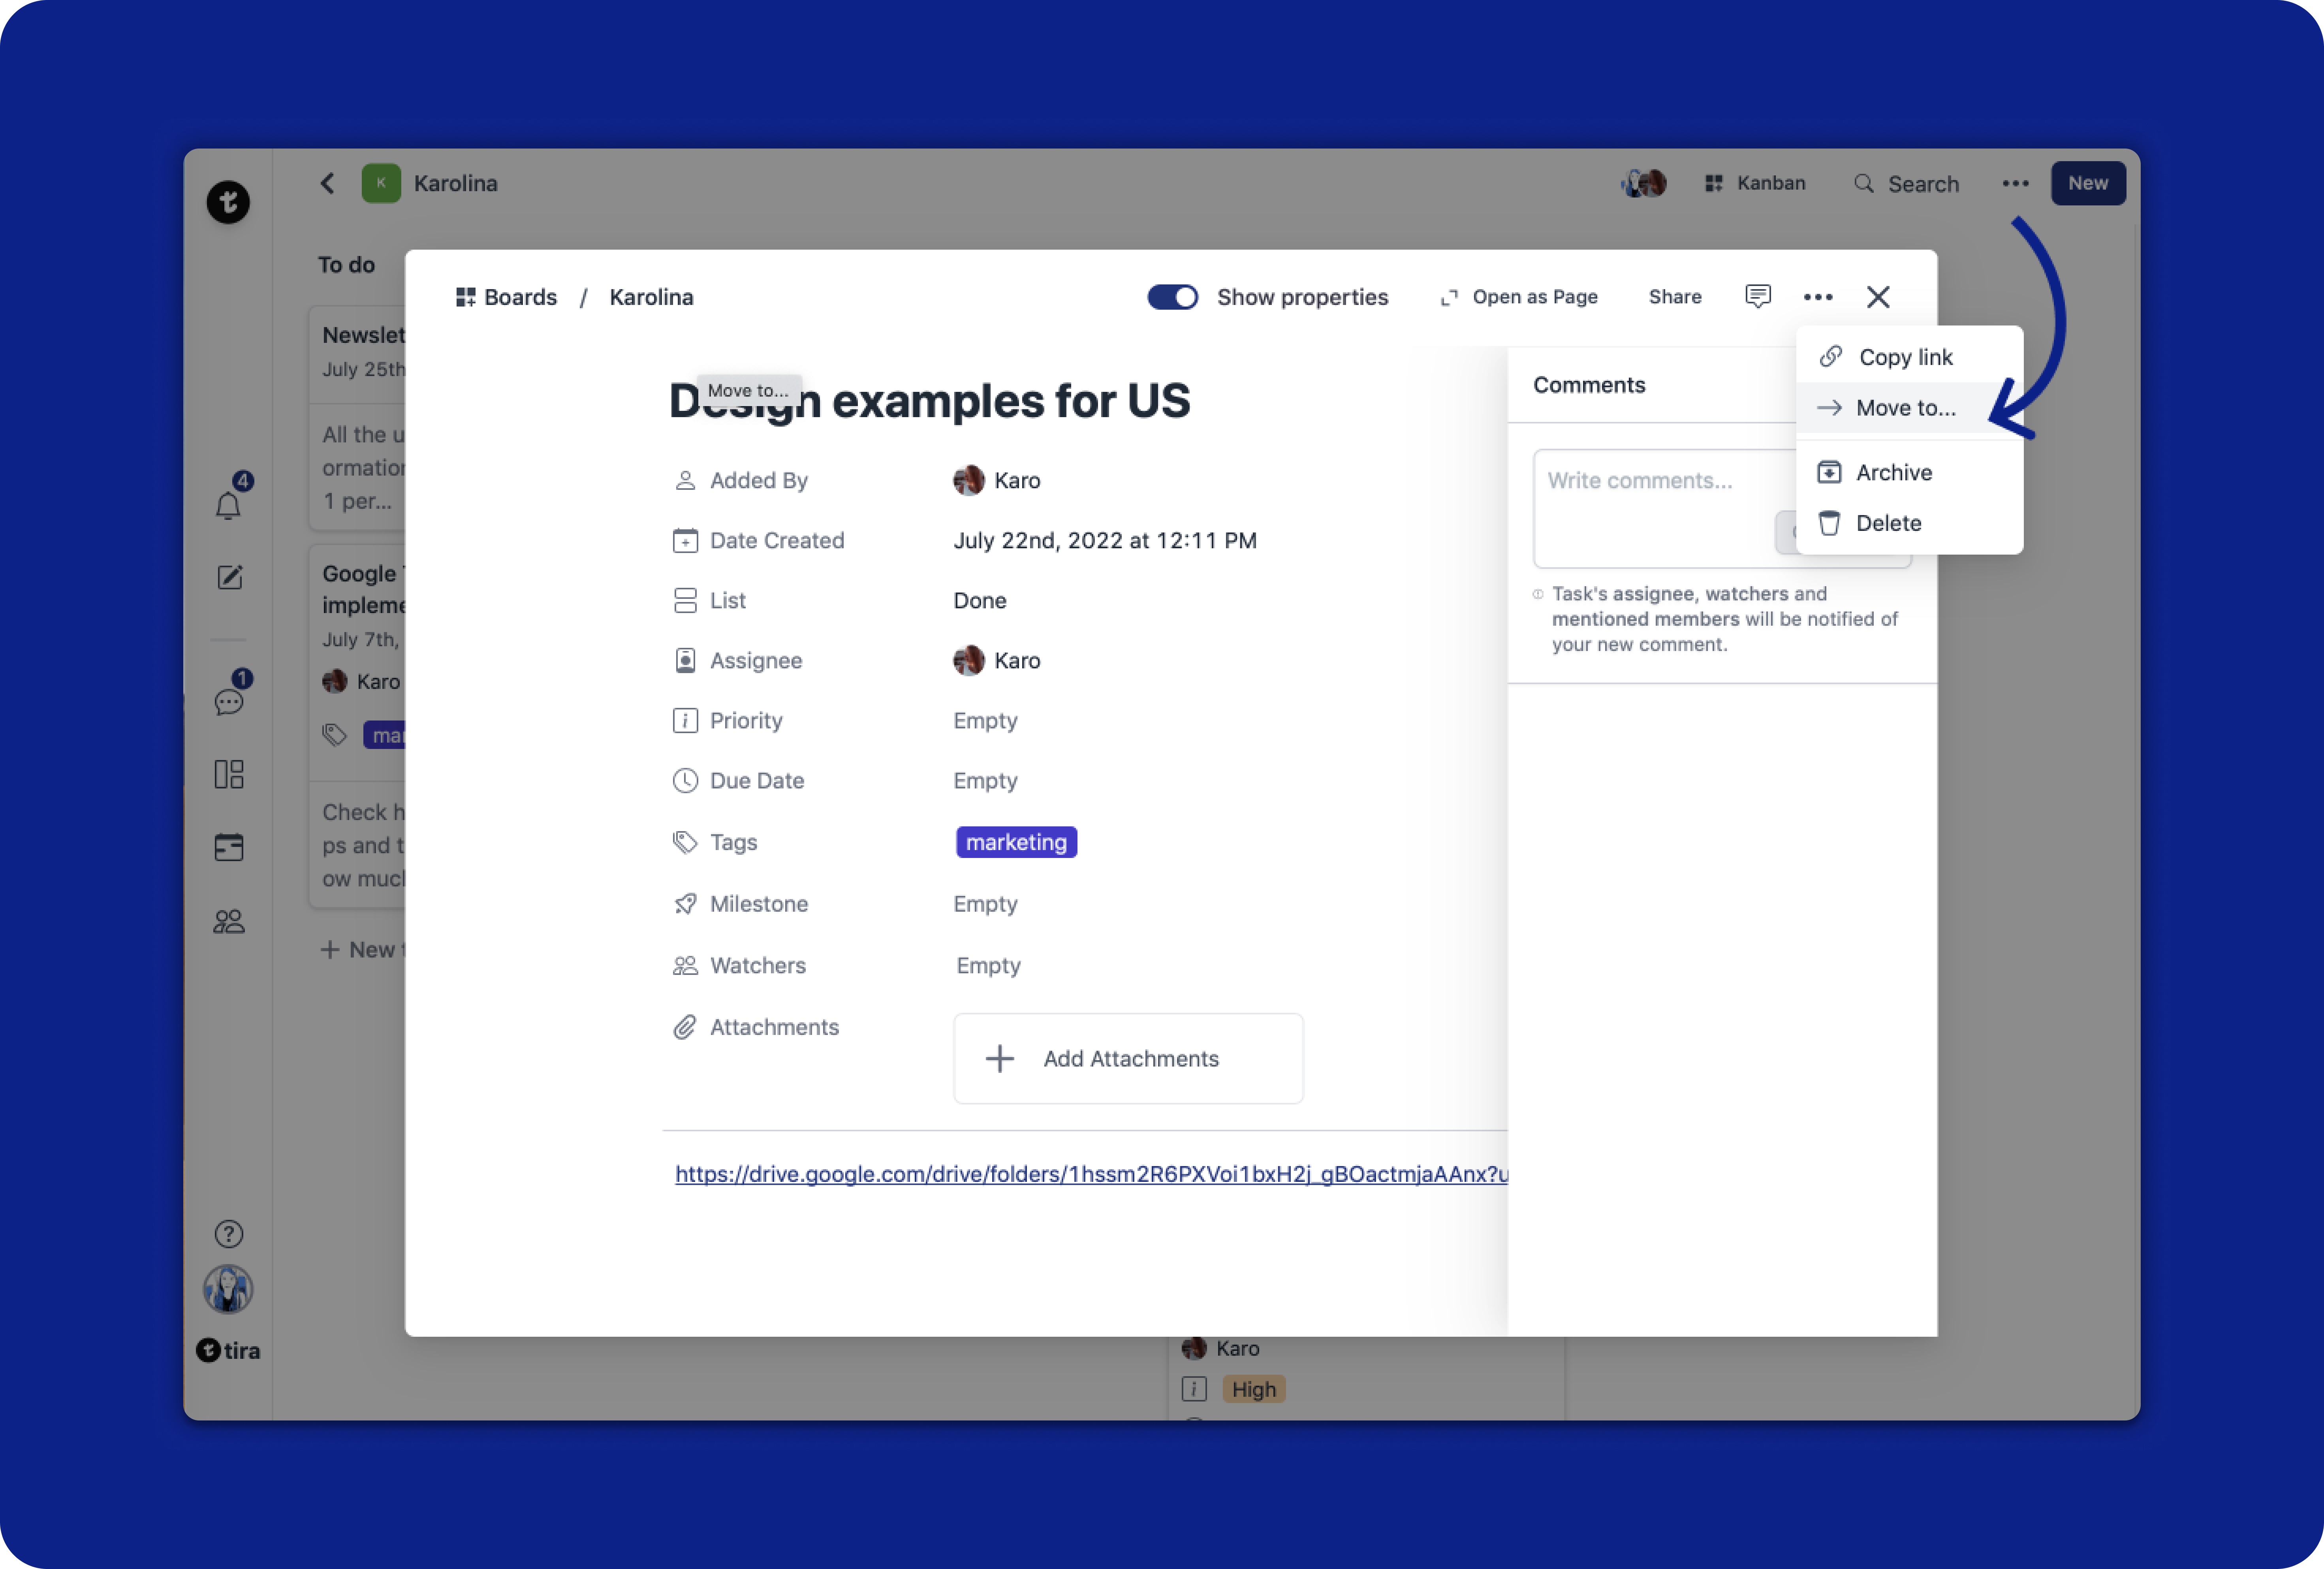Open the board's three-dot menu near New
The image size is (2324, 1569).
(2015, 183)
